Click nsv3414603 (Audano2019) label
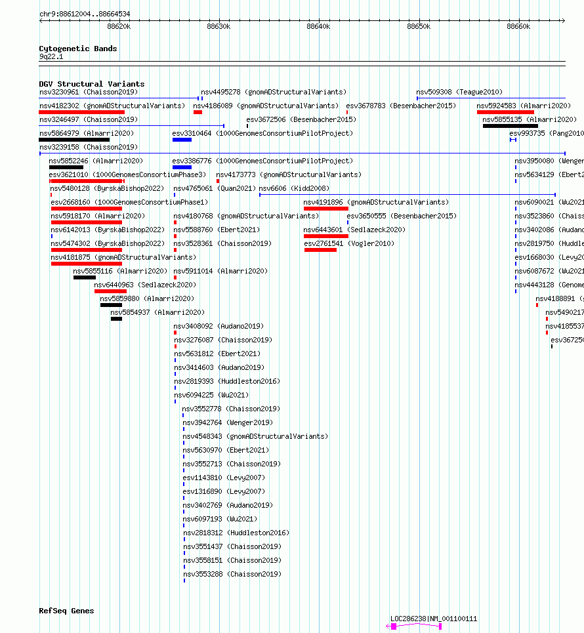 point(219,367)
